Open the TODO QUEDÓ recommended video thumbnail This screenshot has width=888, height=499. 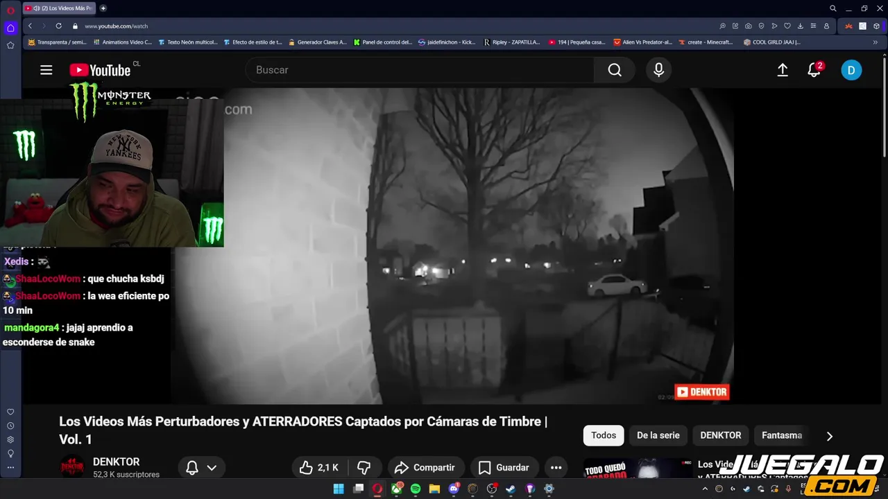[638, 468]
